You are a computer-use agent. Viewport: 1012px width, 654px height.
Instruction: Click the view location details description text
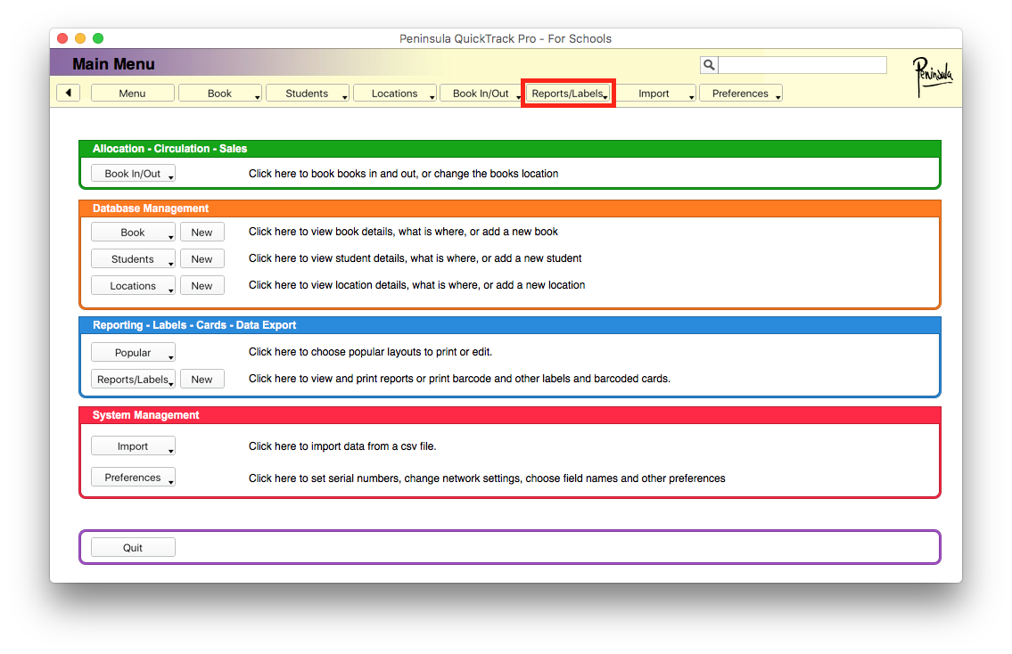click(x=417, y=285)
